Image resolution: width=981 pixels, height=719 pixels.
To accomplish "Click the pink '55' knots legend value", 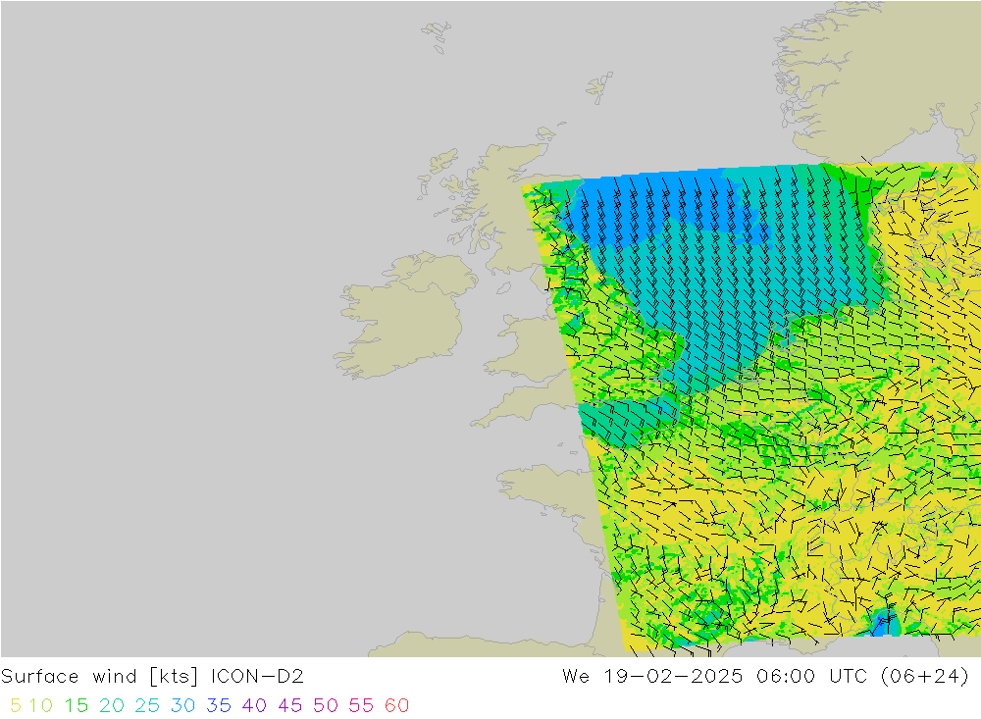I will 362,706.
